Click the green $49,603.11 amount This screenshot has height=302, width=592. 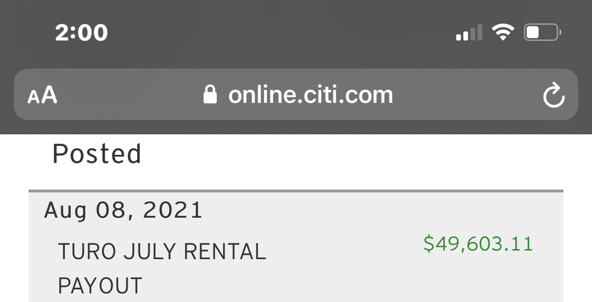point(478,244)
